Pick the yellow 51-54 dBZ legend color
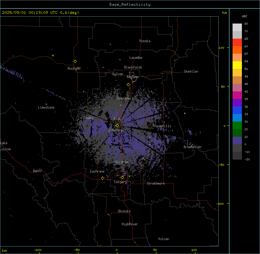This screenshot has height=254, width=260. pyautogui.click(x=237, y=65)
